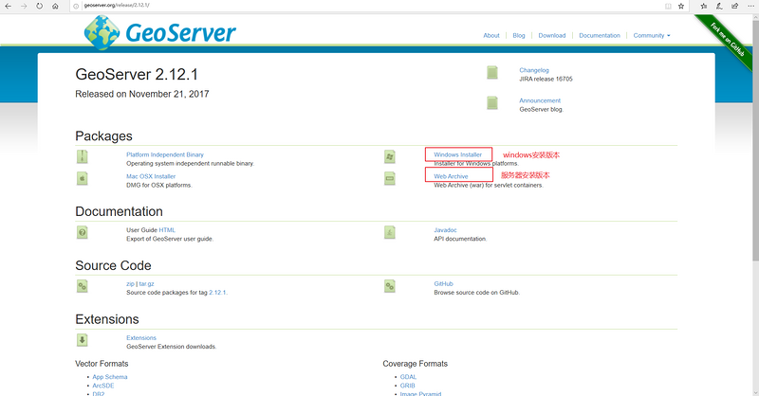Open the Extensions downloads link
Screen dimensions: 759x396
pos(141,338)
